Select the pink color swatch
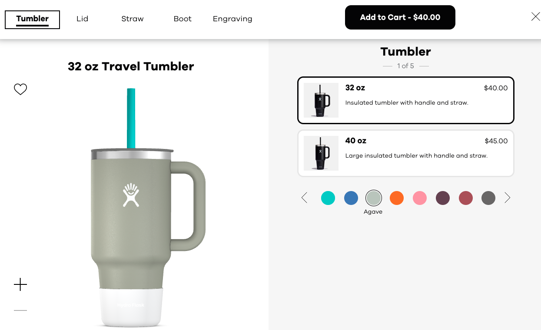 [420, 198]
